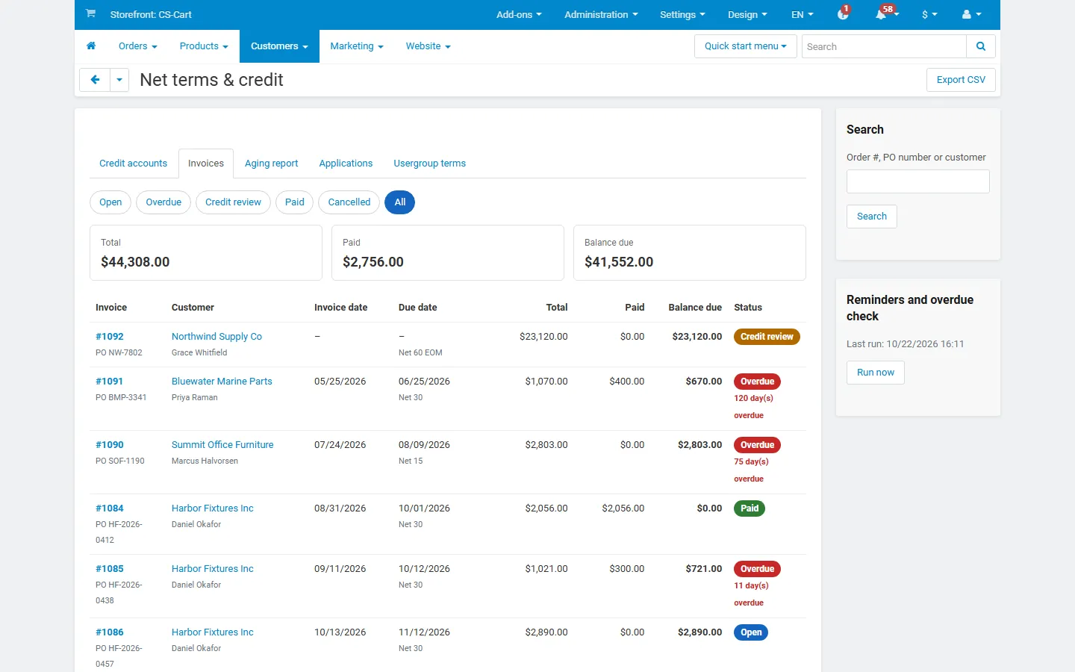The width and height of the screenshot is (1075, 672).
Task: Open the dropdown caret beside back arrow
Action: 119,80
